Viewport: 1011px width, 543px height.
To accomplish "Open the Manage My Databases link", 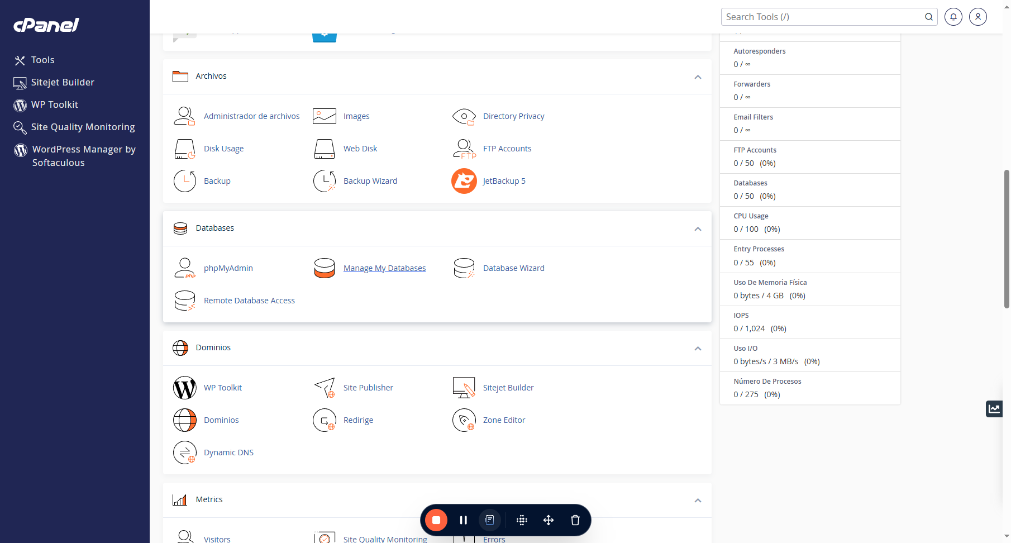I will 384,268.
